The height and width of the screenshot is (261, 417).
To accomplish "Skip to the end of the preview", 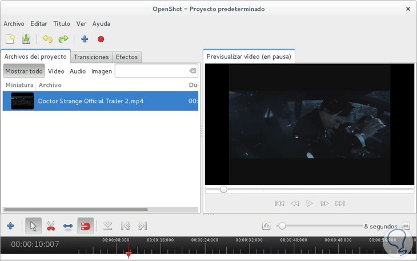I will tap(340, 203).
